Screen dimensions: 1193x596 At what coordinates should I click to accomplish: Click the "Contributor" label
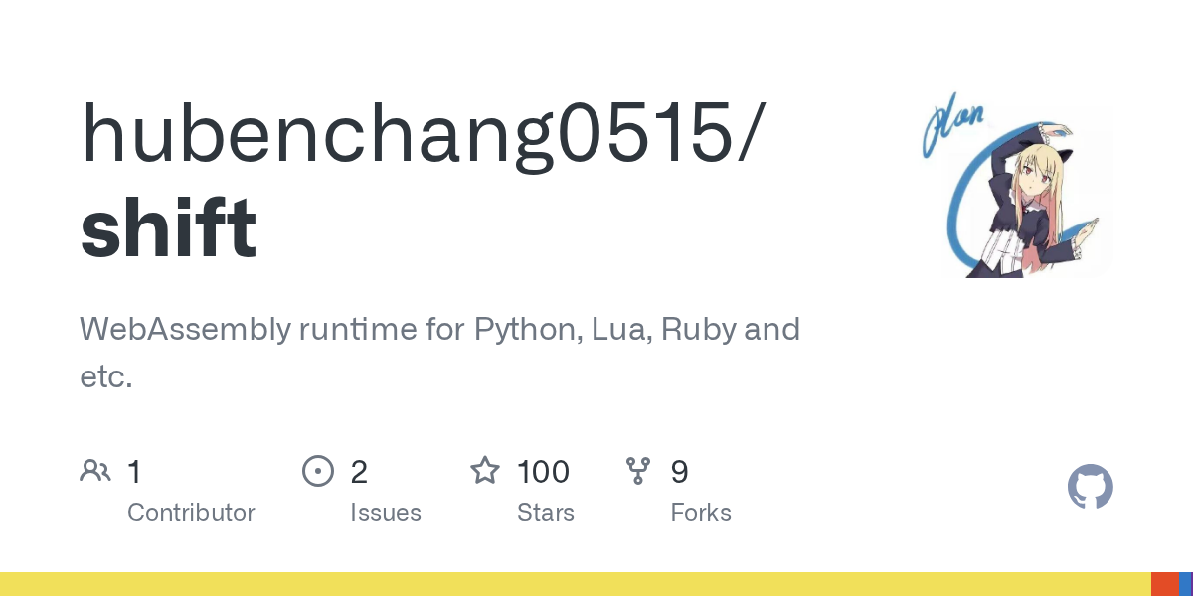[191, 513]
